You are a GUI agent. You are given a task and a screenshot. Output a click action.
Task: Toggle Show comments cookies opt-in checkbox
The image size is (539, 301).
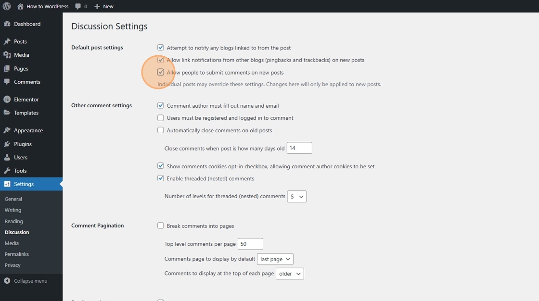point(161,166)
